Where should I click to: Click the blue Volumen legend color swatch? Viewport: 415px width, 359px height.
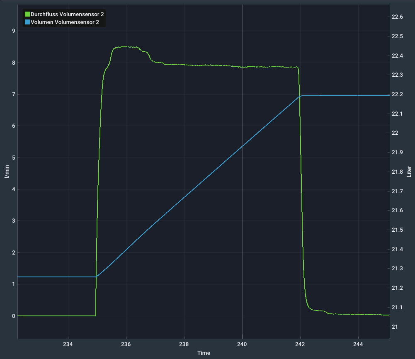click(27, 22)
